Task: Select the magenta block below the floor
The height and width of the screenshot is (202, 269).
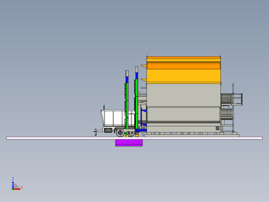Action: 129,143
